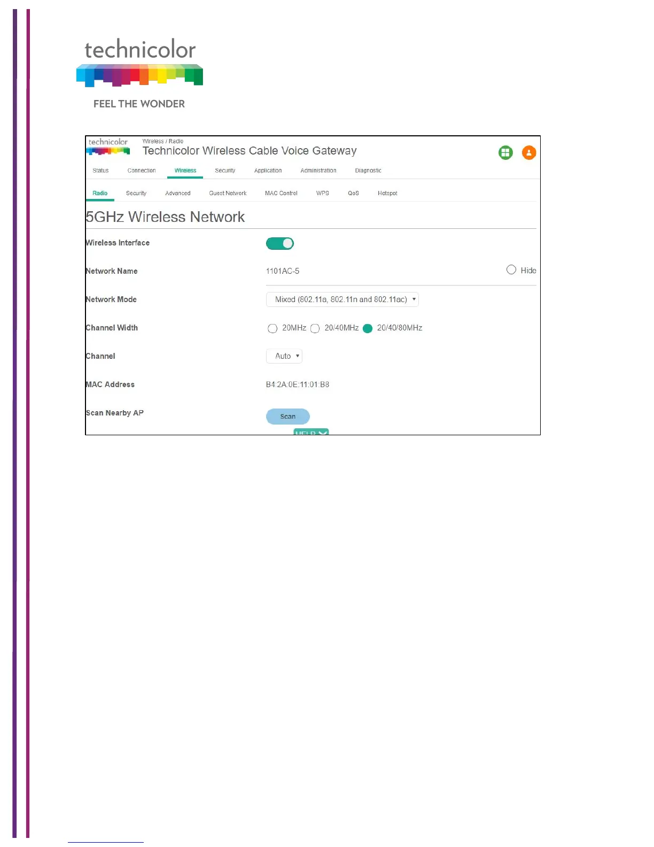The height and width of the screenshot is (847, 654).
Task: Click the Scan nearby AP button
Action: point(288,417)
